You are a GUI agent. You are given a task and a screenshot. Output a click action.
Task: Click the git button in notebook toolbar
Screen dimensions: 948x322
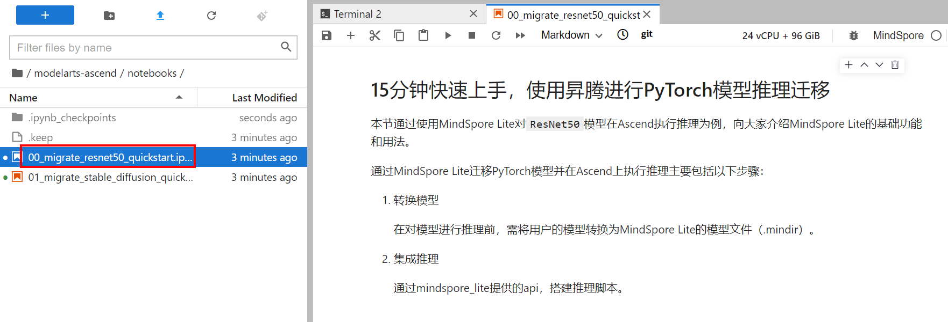click(x=647, y=34)
